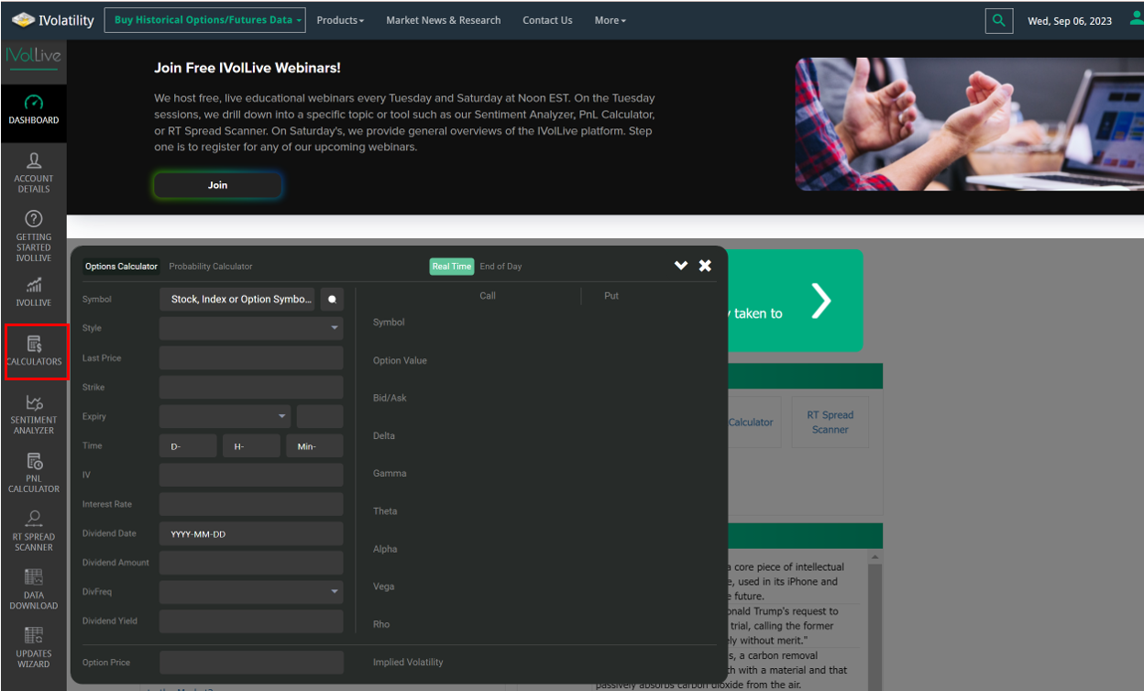Click the Dividend Yield field
1144x691 pixels.
point(251,621)
